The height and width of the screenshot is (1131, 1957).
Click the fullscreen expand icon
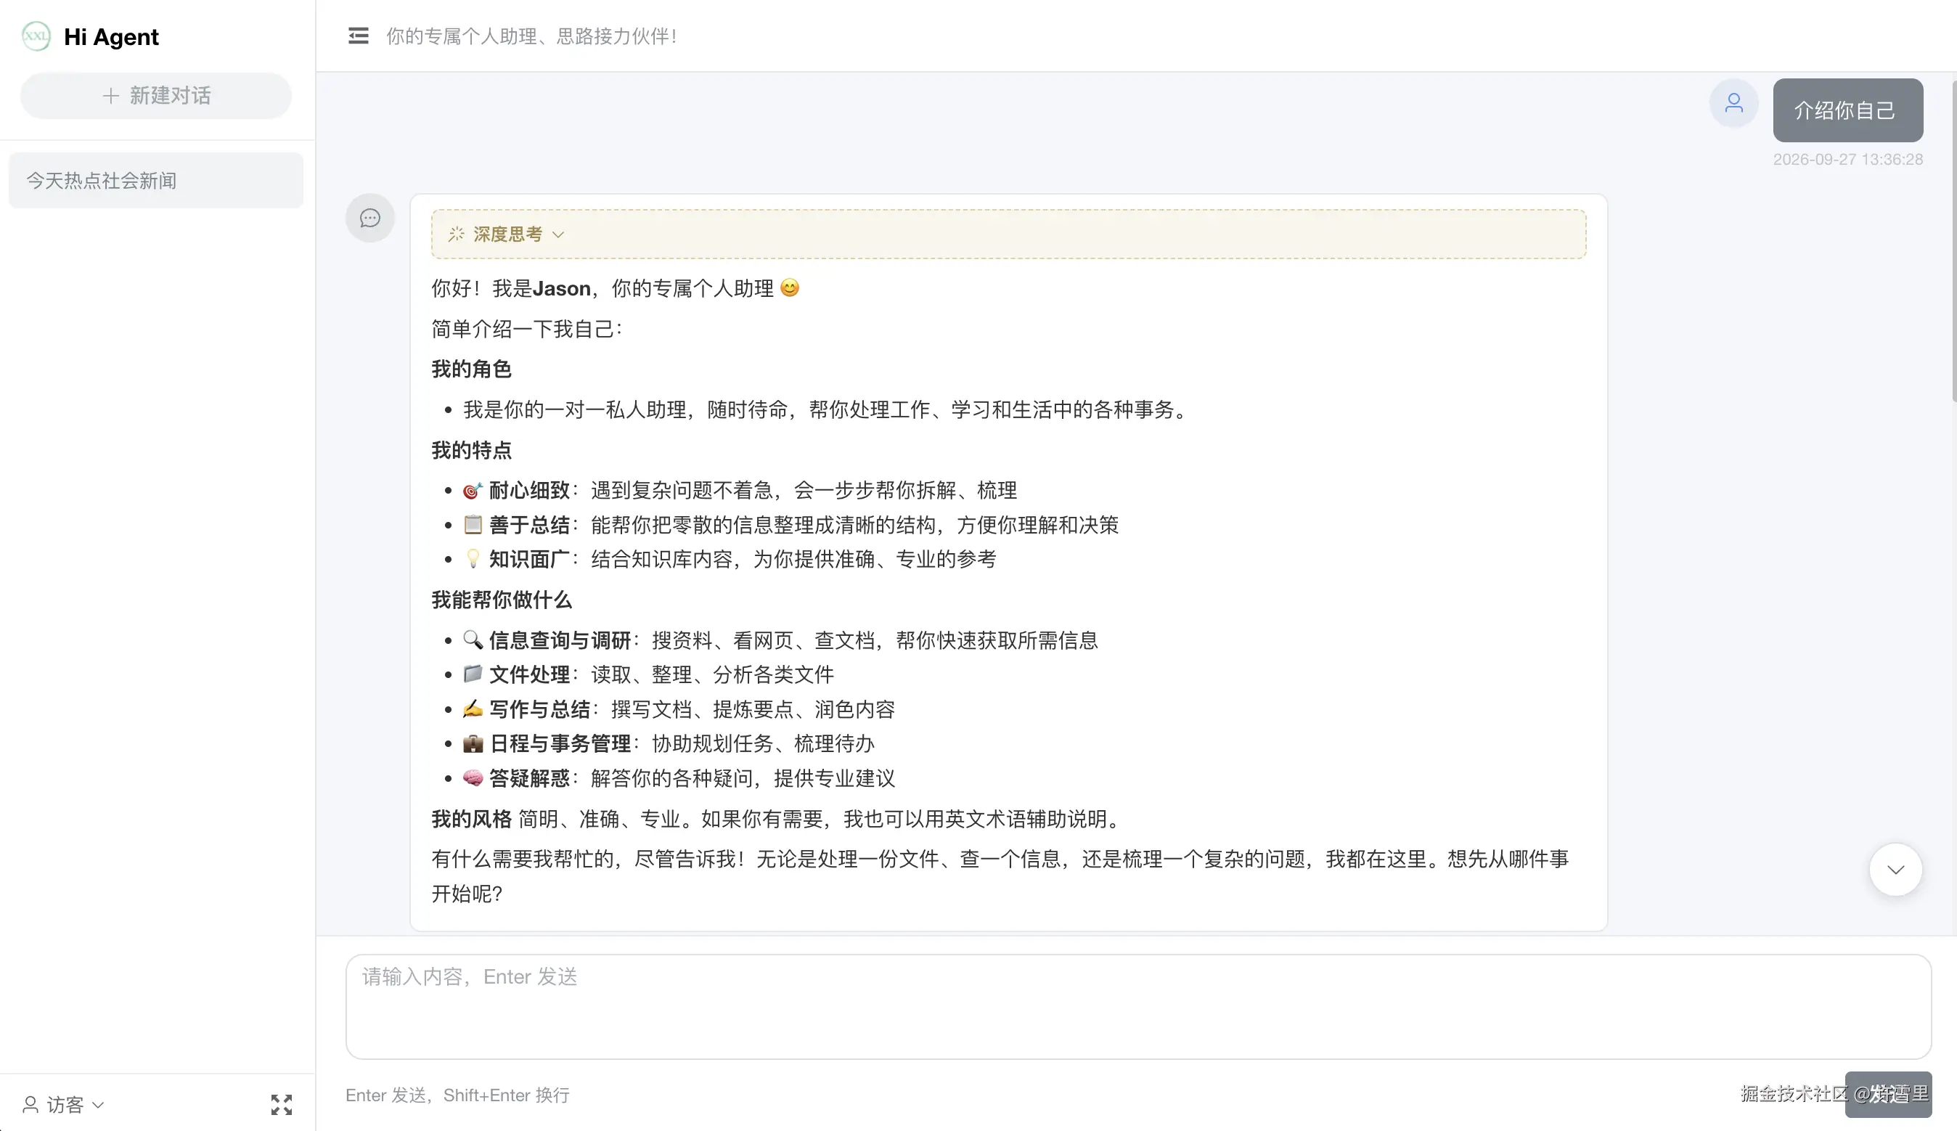(x=281, y=1104)
